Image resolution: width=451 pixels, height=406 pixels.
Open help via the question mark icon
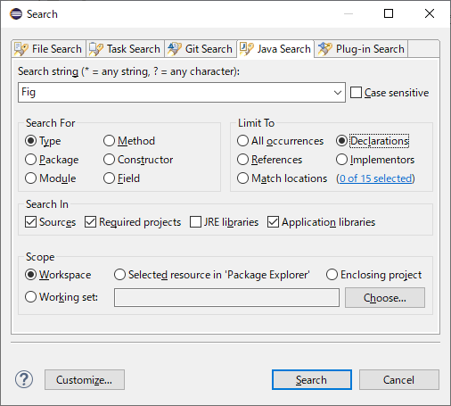[24, 379]
